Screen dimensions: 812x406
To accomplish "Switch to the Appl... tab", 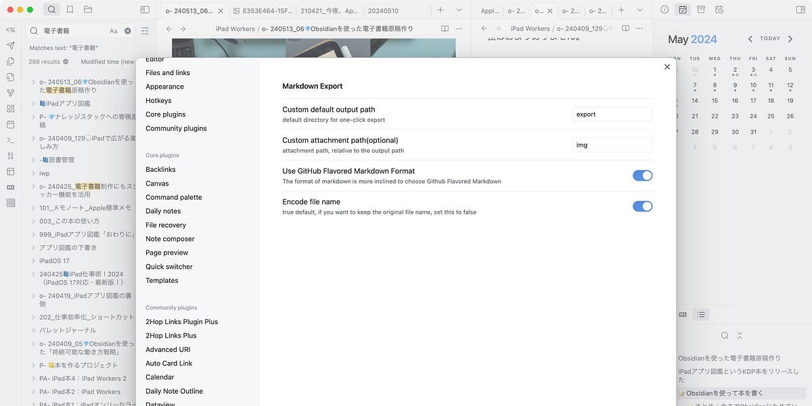I will [489, 11].
